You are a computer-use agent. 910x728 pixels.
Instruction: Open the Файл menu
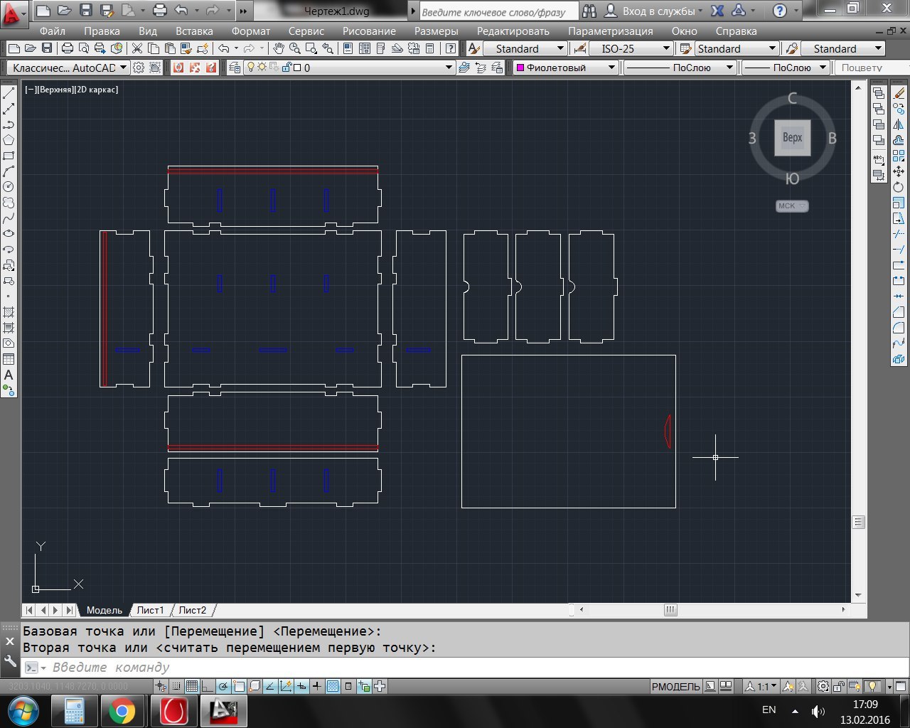point(53,31)
